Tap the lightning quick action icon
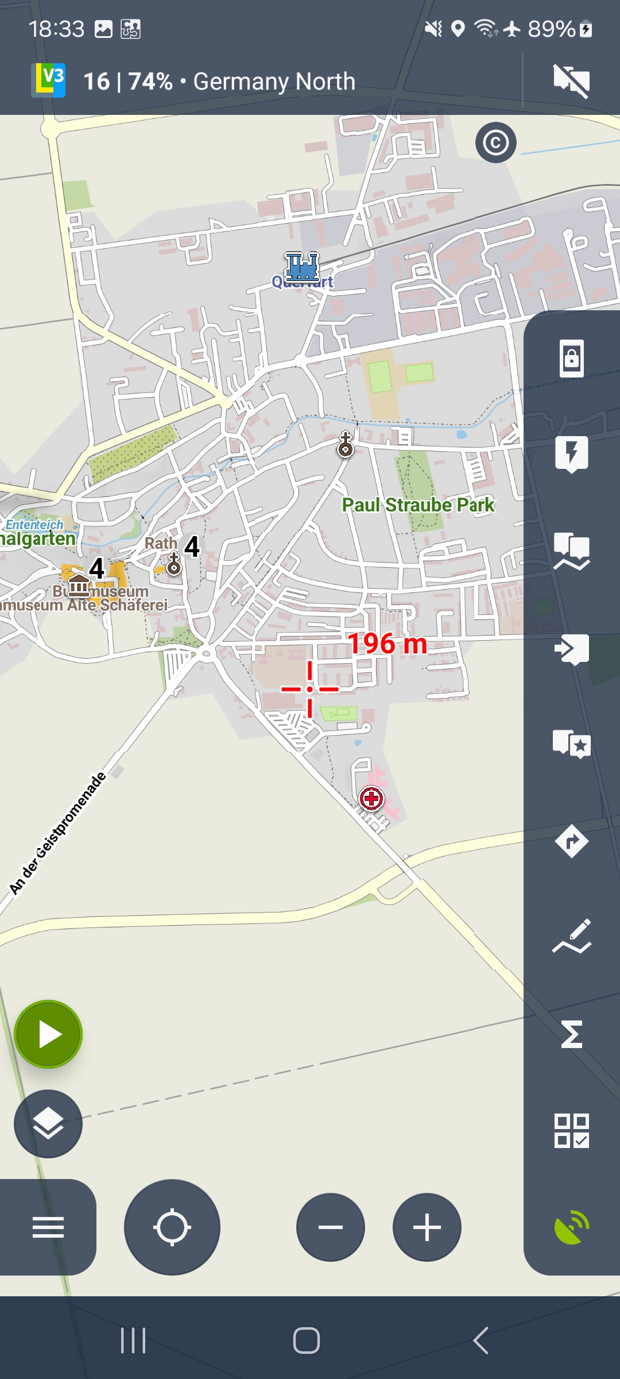The width and height of the screenshot is (620, 1379). [572, 454]
